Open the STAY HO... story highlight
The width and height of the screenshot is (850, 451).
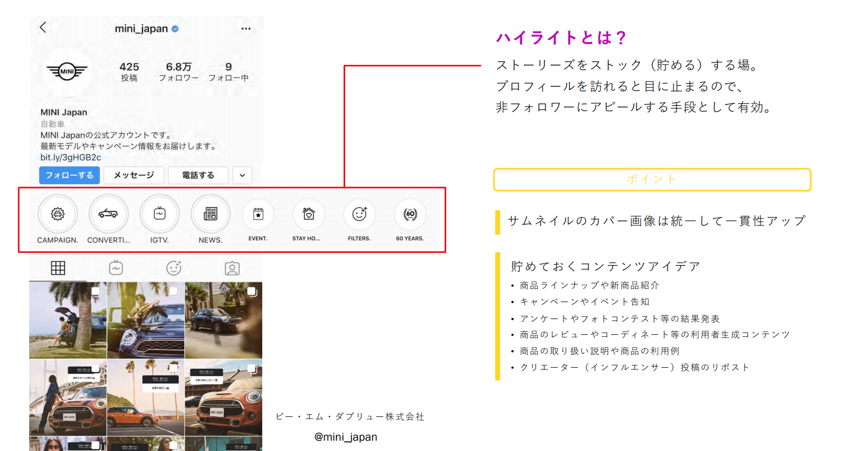point(308,215)
